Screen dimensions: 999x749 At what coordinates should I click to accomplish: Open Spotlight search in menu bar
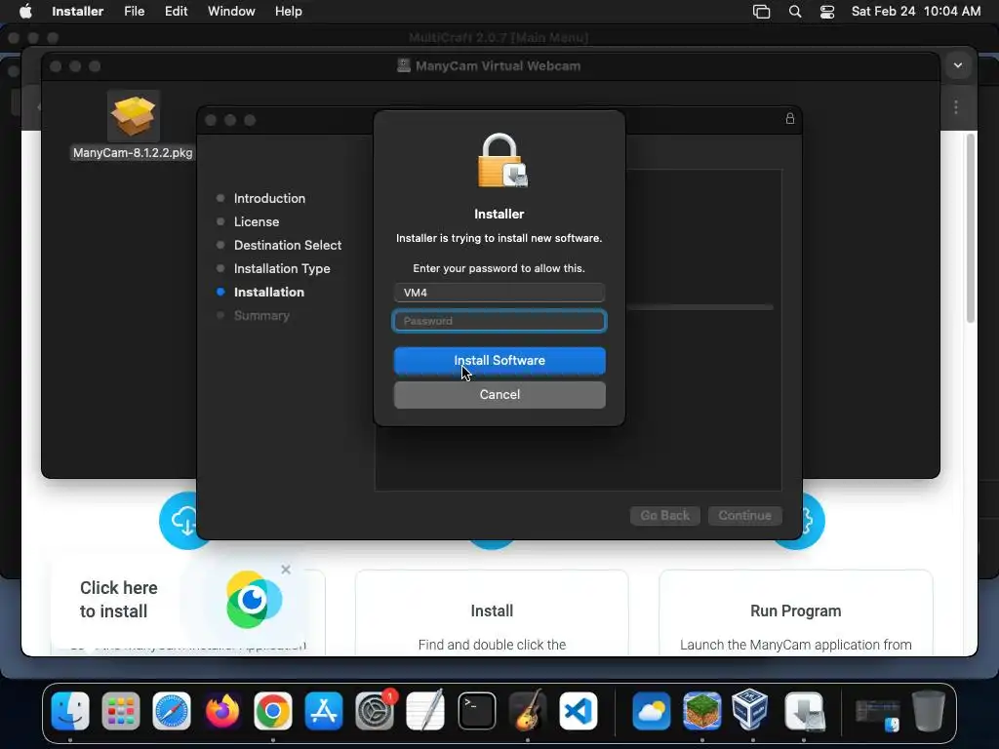(795, 12)
